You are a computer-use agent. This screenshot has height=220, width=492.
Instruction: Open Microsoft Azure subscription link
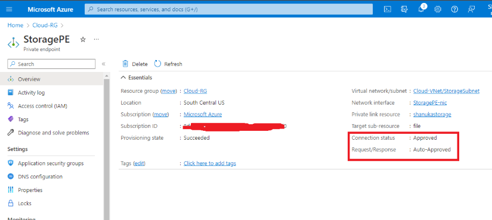coord(203,115)
